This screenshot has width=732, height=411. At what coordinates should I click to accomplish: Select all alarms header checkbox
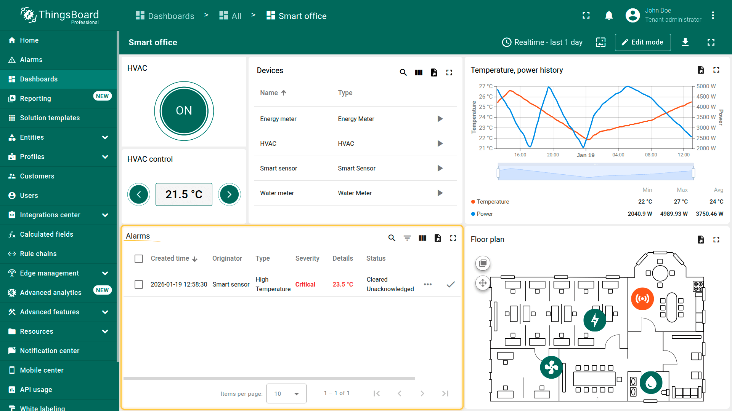pos(139,259)
